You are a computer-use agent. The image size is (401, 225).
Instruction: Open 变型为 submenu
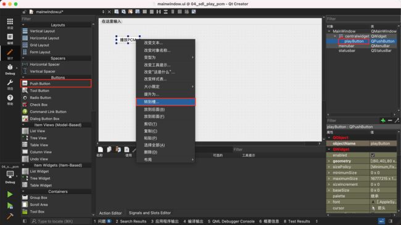coord(165,57)
